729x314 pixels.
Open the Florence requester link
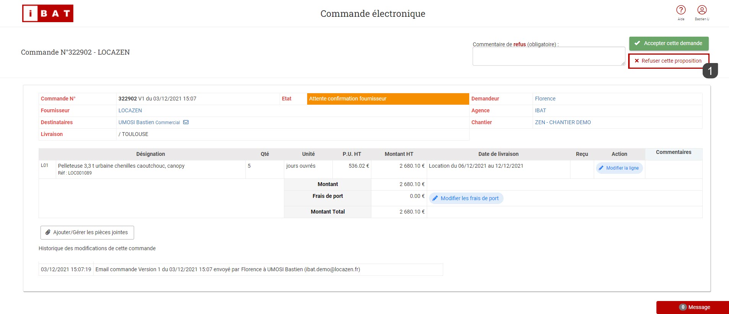click(x=545, y=99)
